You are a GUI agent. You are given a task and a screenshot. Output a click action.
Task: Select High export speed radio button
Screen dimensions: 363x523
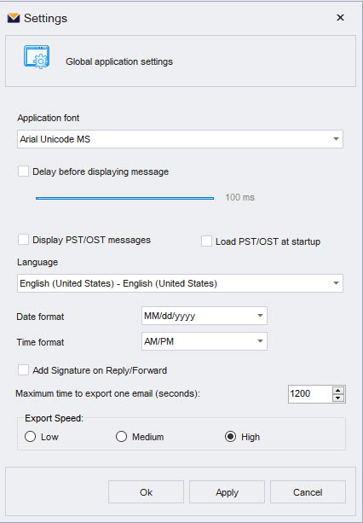pos(230,437)
